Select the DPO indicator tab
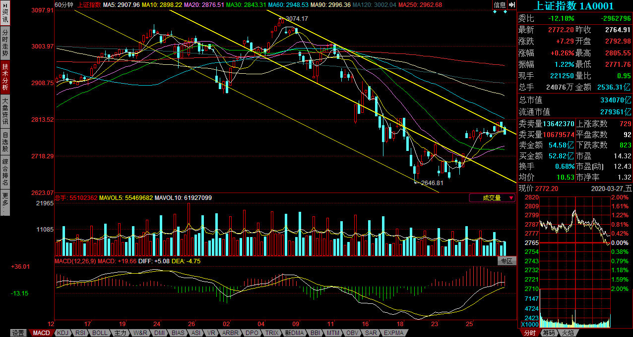This screenshot has height=337, width=633. pyautogui.click(x=252, y=333)
